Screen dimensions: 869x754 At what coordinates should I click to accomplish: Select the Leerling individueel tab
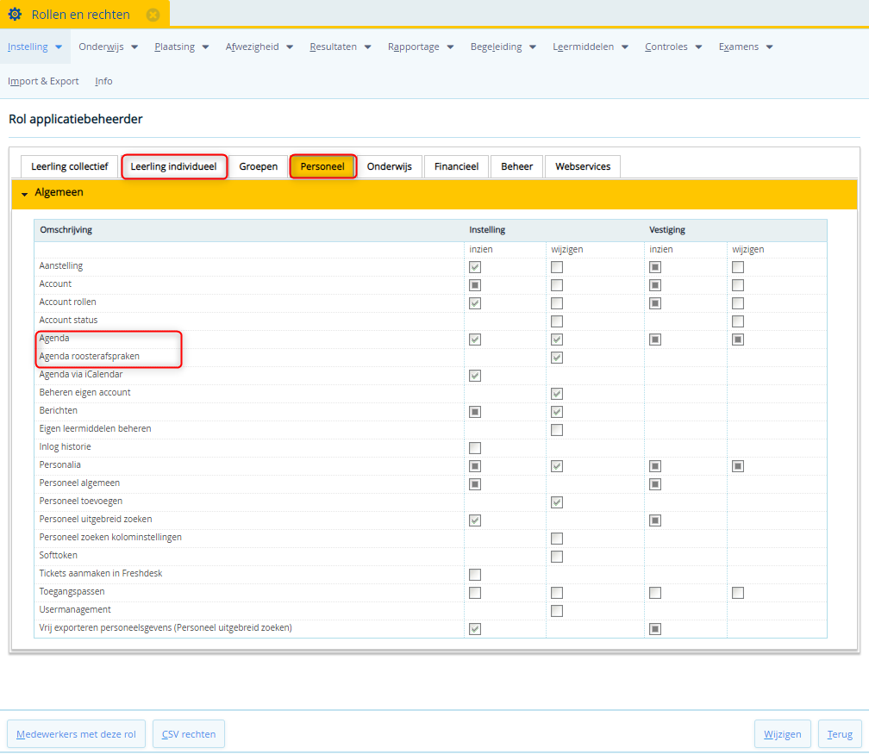coord(174,167)
